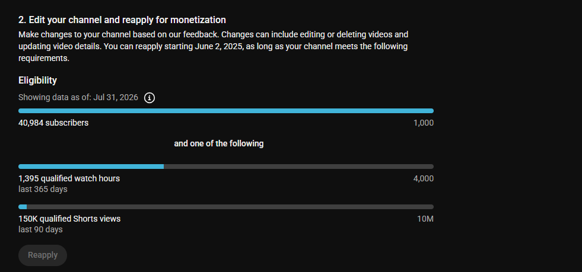Click 'Showing data as of: Jul 31, 2026'
Viewport: 582px width, 272px height.
coord(78,97)
